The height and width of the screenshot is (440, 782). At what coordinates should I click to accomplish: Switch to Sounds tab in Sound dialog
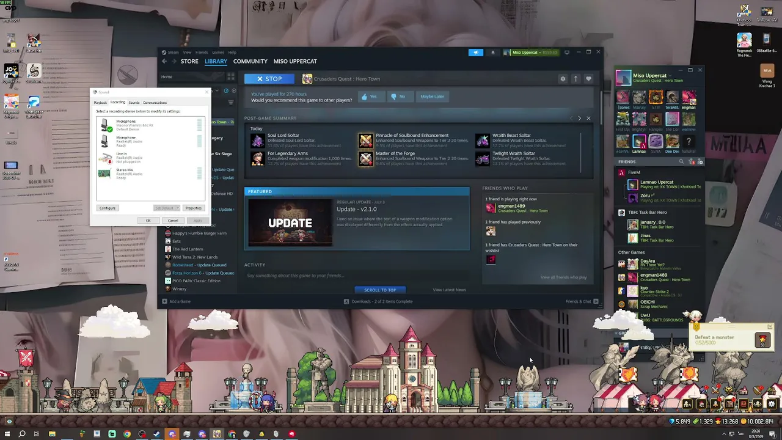pyautogui.click(x=134, y=103)
